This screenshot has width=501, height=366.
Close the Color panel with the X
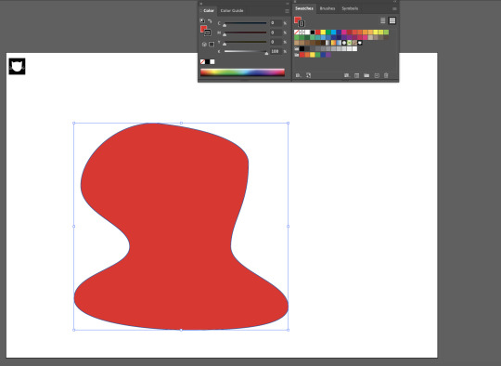[x=201, y=4]
